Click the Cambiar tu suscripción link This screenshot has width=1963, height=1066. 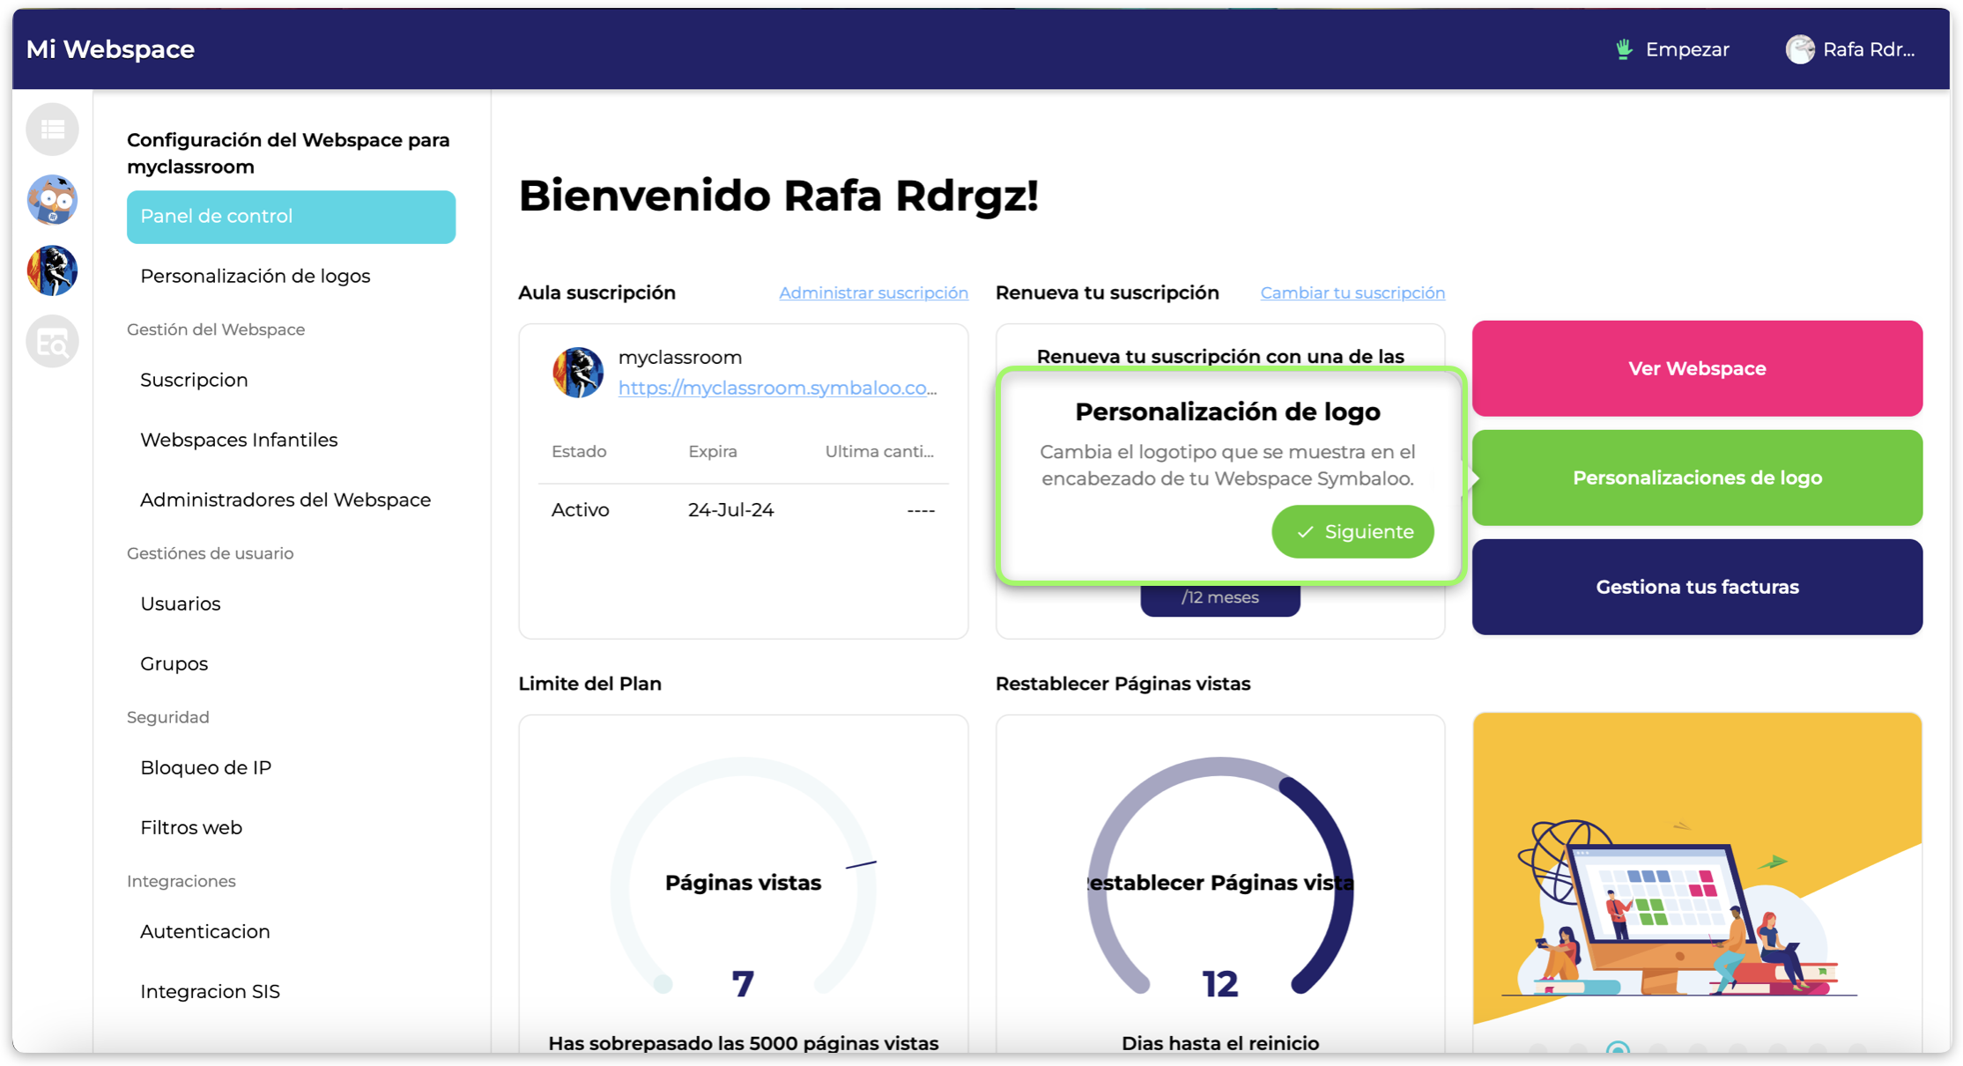(1352, 292)
